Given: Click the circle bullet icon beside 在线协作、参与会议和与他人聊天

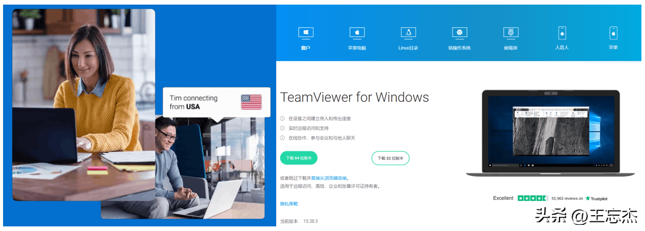Looking at the screenshot, I should pyautogui.click(x=282, y=138).
